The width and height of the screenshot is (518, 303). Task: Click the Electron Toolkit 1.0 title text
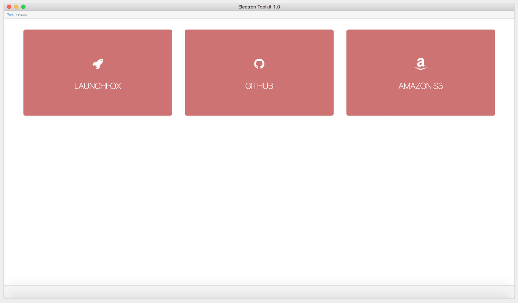pyautogui.click(x=259, y=7)
